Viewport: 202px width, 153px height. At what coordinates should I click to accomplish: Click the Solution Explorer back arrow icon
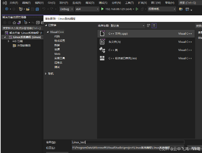click(5, 23)
